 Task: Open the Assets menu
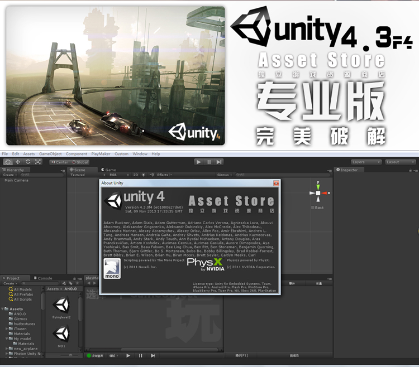[x=29, y=154]
